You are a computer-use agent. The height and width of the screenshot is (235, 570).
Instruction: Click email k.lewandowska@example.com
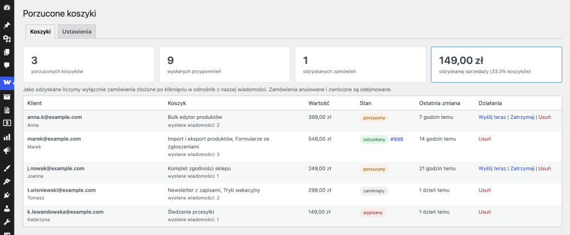point(66,212)
